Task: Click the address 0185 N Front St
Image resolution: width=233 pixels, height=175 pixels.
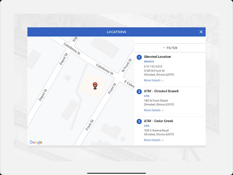Action: [x=154, y=71]
